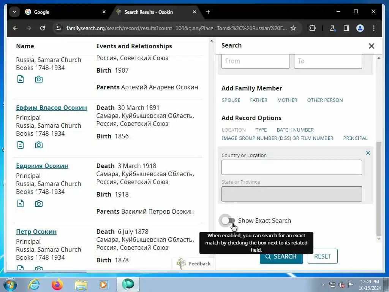This screenshot has height=292, width=389.
Task: Toggle Show Exact Search switch
Action: point(228,221)
